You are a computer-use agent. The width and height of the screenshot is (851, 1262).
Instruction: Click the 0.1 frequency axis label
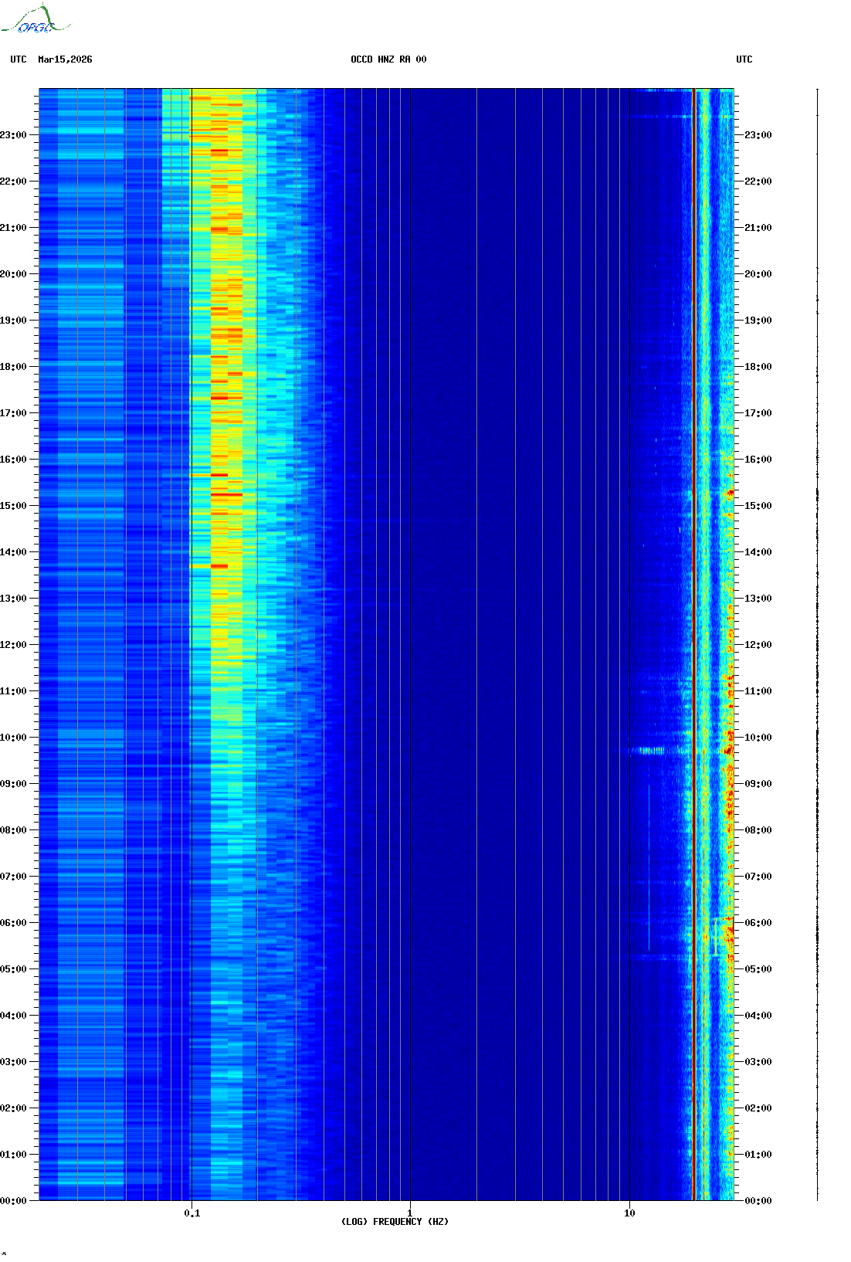[x=192, y=1213]
